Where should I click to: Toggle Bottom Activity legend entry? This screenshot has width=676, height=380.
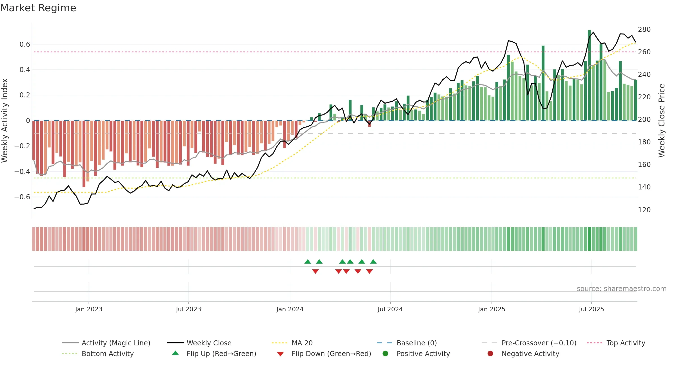click(x=98, y=354)
